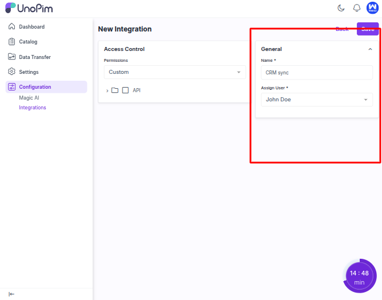Viewport: 382px width, 300px height.
Task: Open the Permissions dropdown
Action: [x=174, y=72]
